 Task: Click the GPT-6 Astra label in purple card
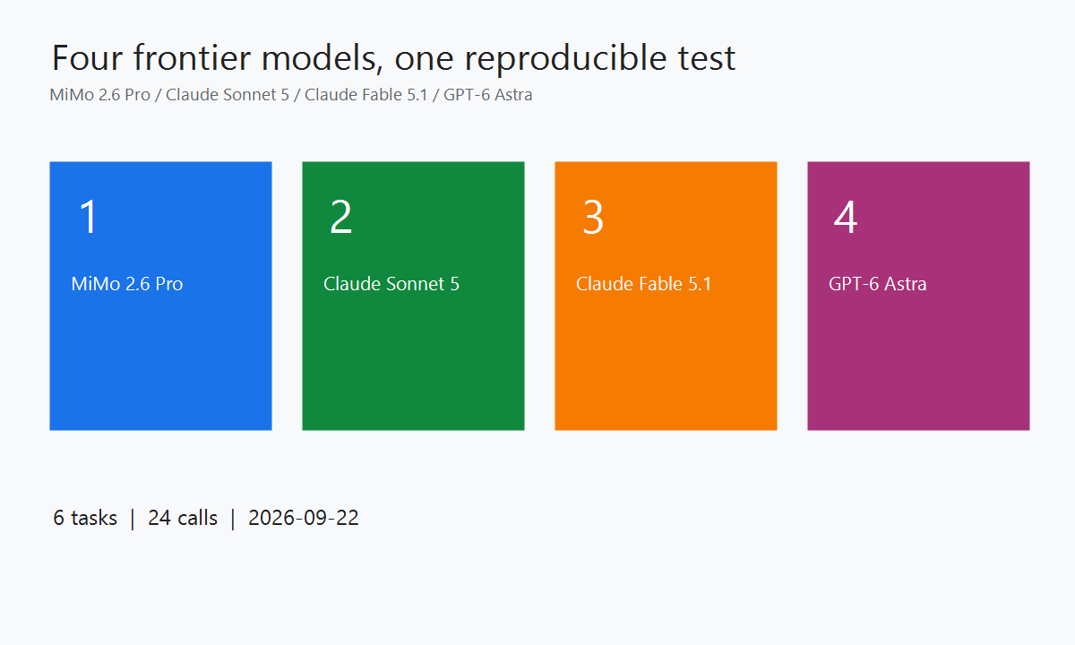(x=878, y=284)
